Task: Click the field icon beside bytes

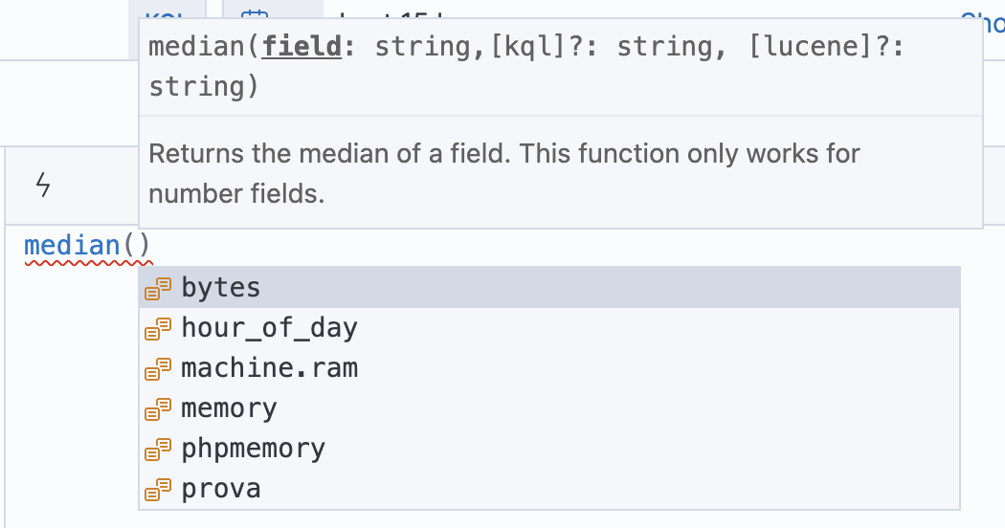Action: [x=158, y=288]
